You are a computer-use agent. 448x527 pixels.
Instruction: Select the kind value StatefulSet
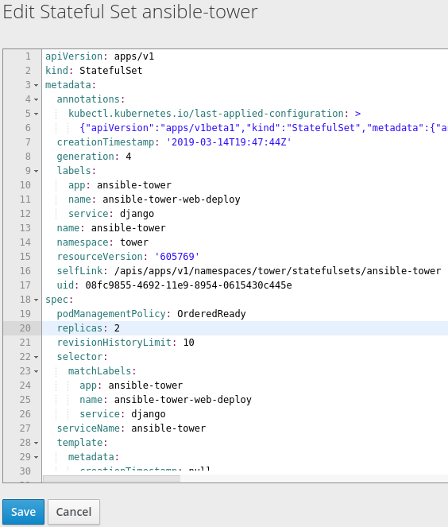coord(111,71)
